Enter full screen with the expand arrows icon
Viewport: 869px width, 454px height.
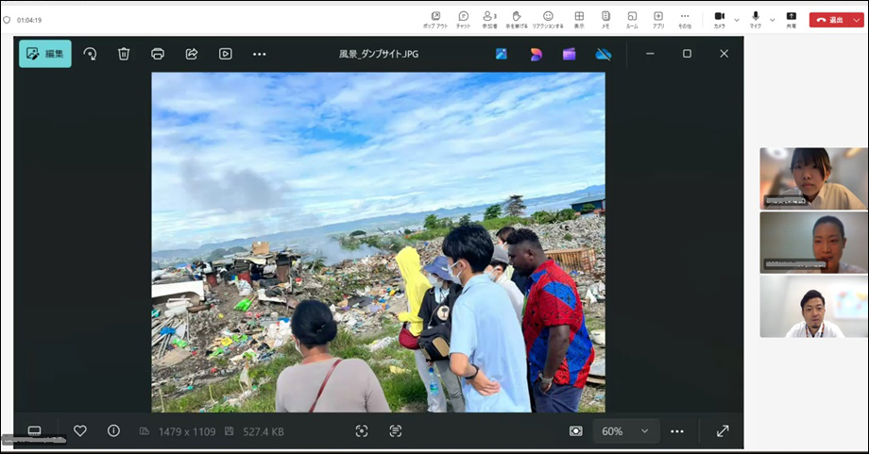723,430
